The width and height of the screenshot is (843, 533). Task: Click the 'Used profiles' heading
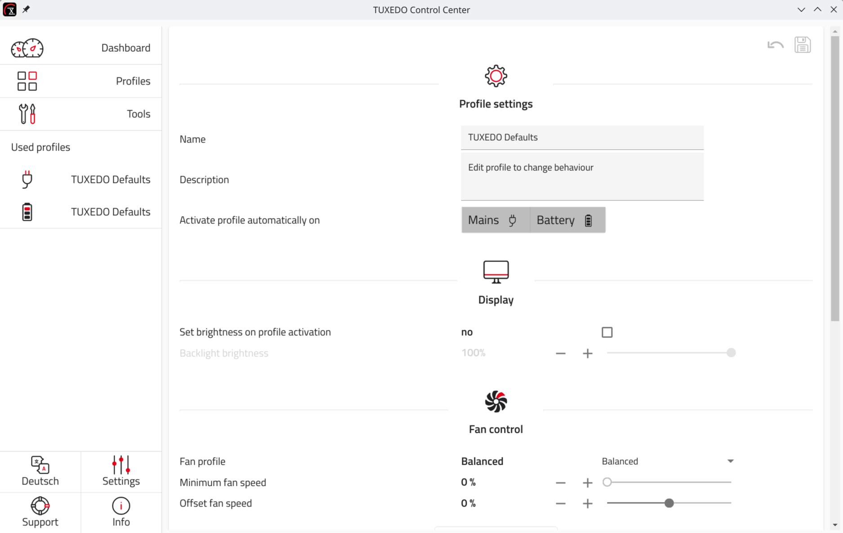tap(40, 147)
